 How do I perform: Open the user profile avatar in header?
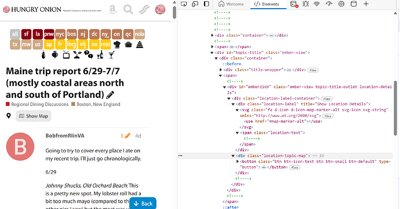point(160,9)
